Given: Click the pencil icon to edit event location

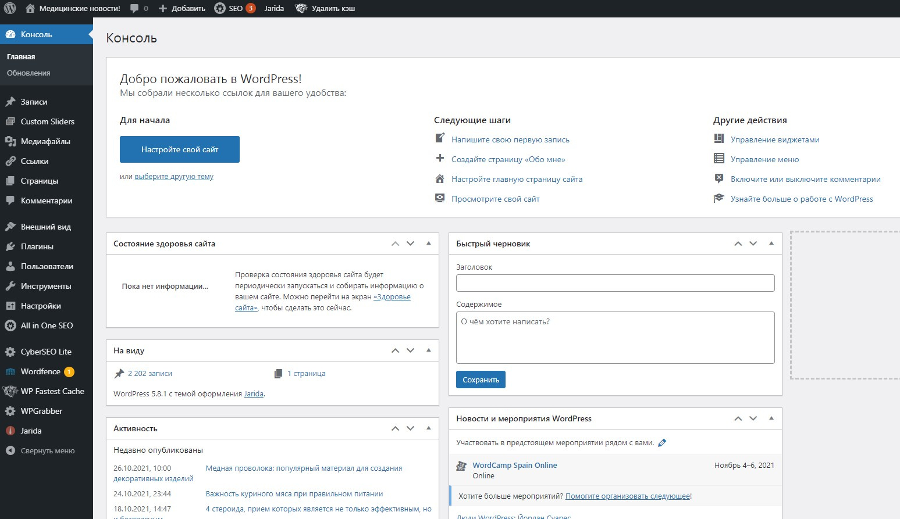Looking at the screenshot, I should coord(662,443).
